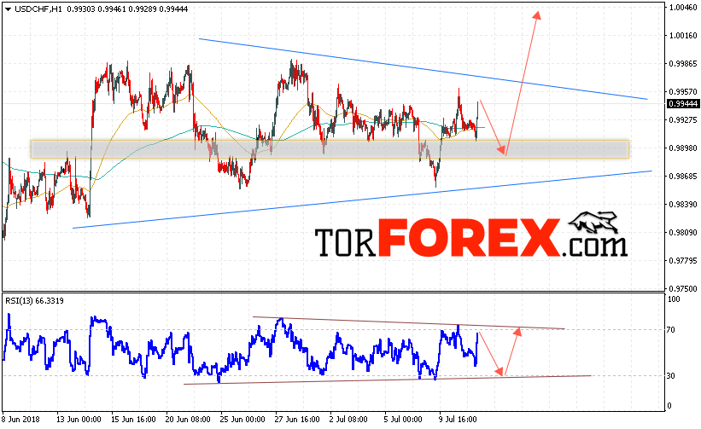Image resolution: width=701 pixels, height=429 pixels.
Task: Select price axis value 0.97500
Action: tap(683, 288)
